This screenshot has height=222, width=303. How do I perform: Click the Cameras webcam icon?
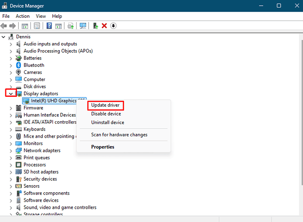[18, 72]
